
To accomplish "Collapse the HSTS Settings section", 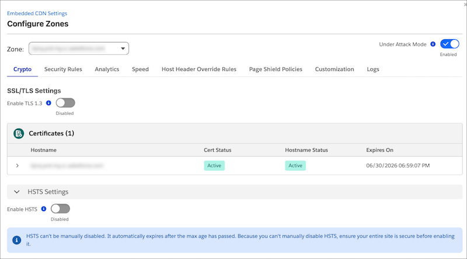I will point(17,192).
